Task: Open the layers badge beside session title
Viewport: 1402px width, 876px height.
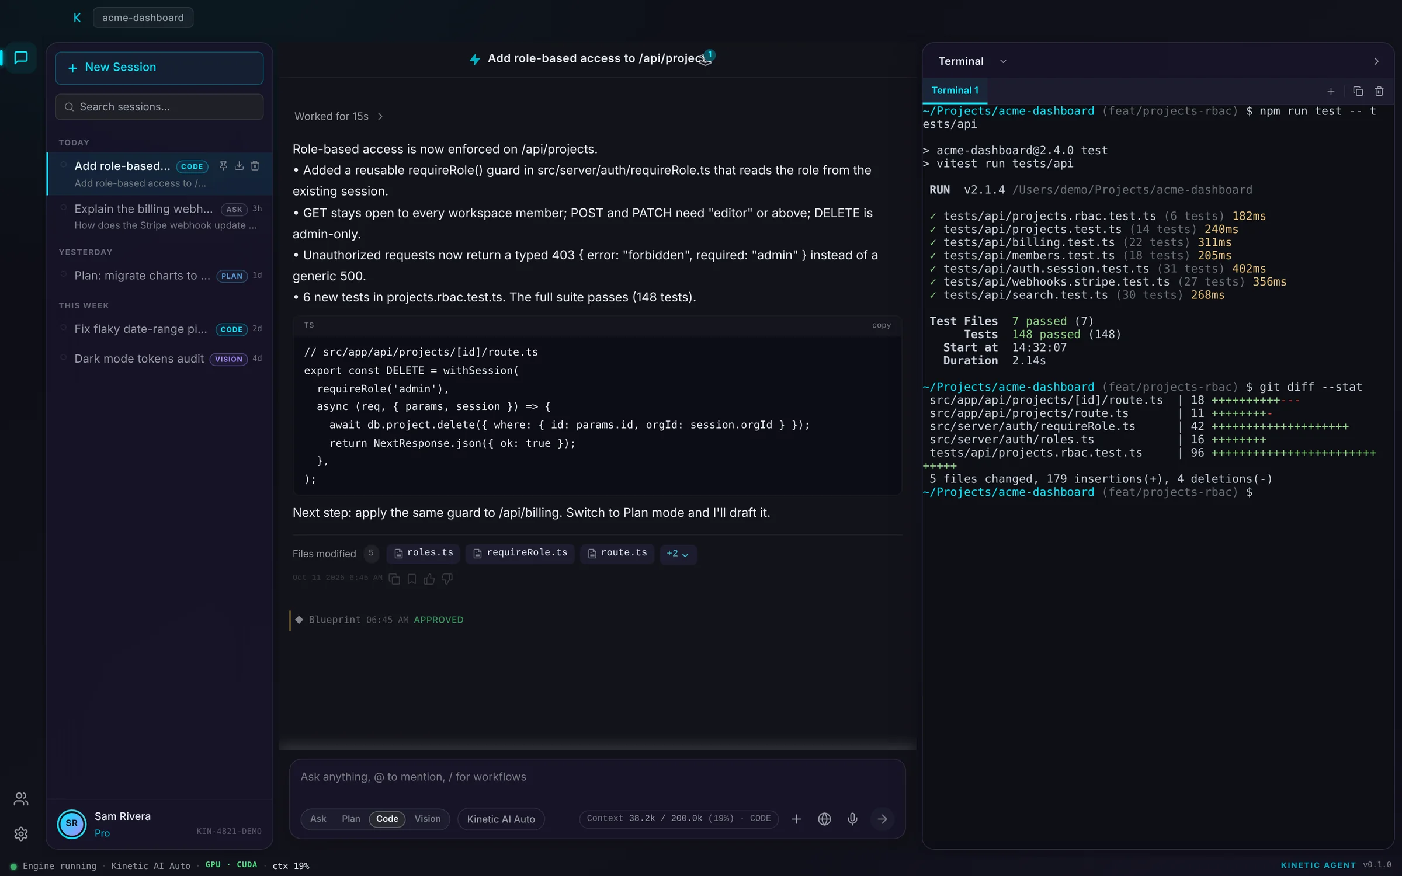Action: pos(706,58)
